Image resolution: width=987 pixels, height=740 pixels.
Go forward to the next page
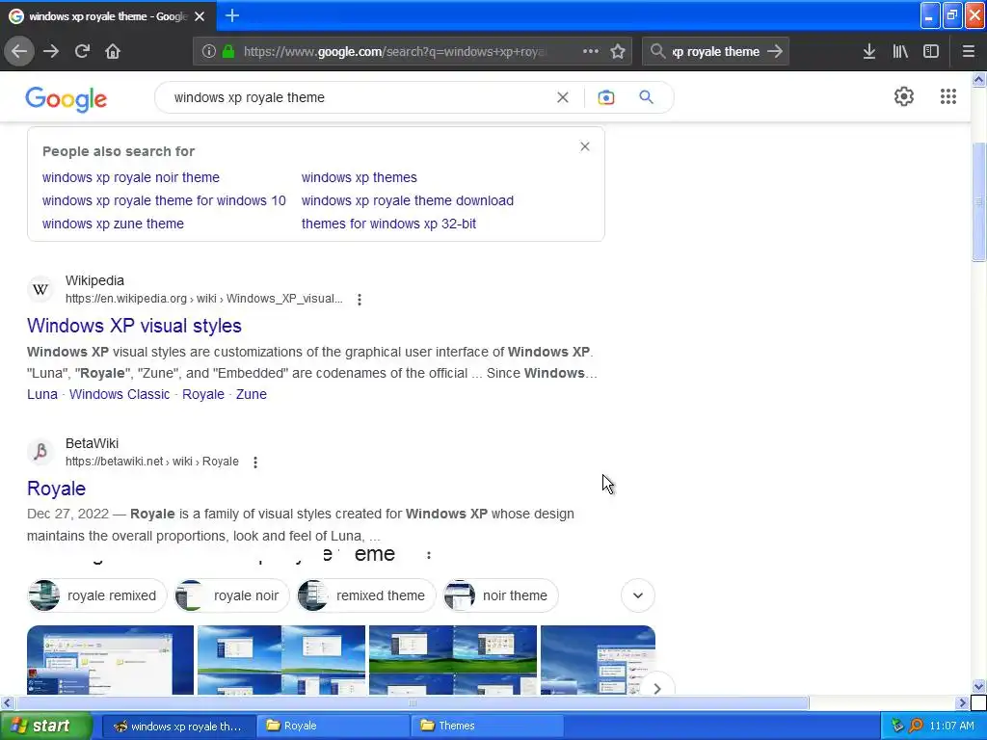(x=51, y=52)
